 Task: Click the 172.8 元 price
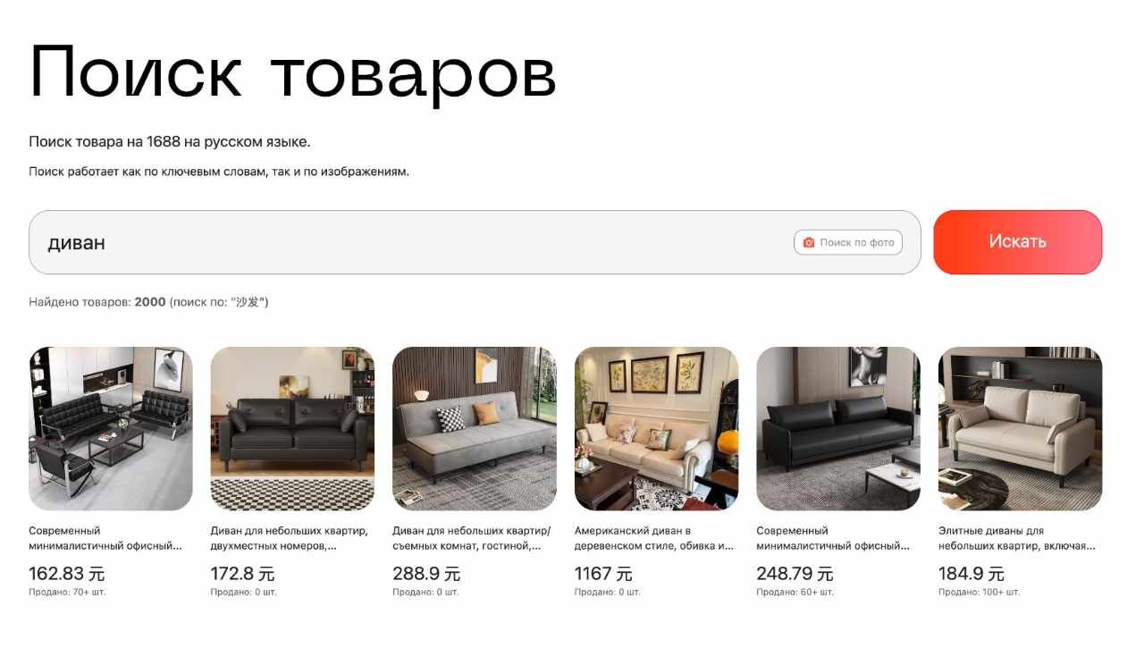[242, 573]
